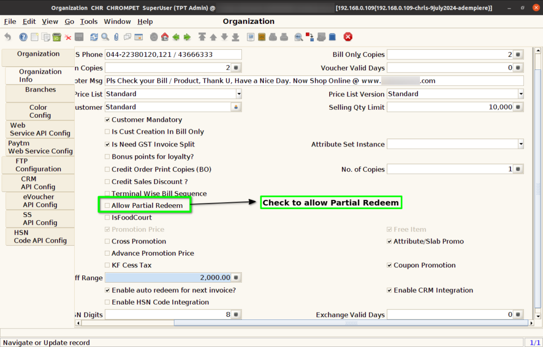The height and width of the screenshot is (347, 543).
Task: Click the red X delete-selection icon
Action: [x=68, y=37]
